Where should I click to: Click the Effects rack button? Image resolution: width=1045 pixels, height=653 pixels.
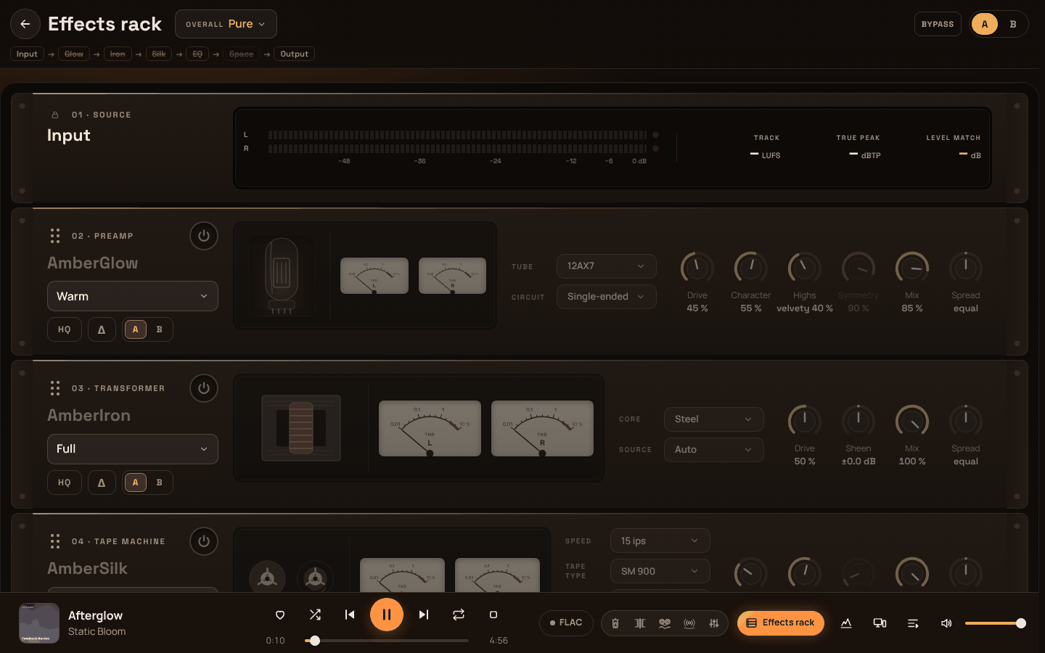[781, 623]
